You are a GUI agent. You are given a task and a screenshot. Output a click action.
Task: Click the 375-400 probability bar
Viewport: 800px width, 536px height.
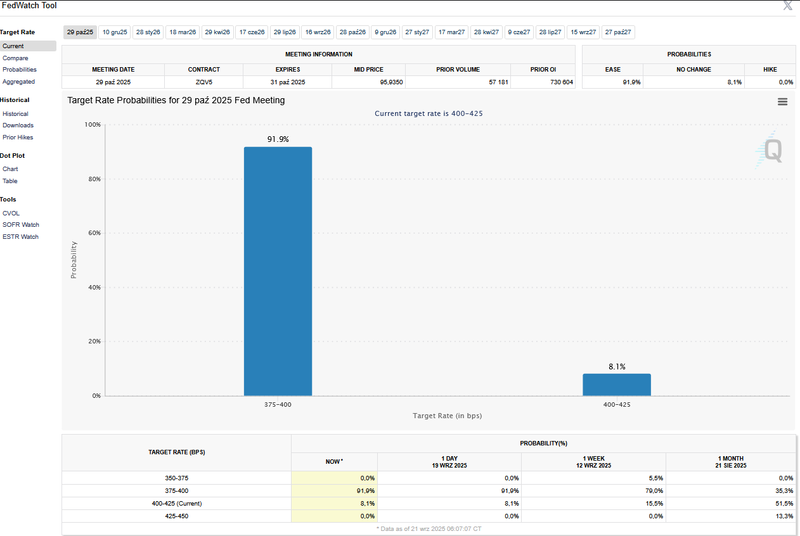pos(278,271)
